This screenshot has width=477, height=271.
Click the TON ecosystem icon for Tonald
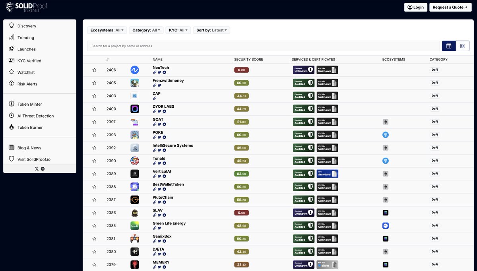(385, 161)
